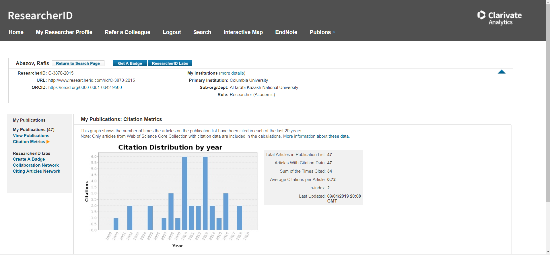Open the Publons menu arrow

point(334,32)
